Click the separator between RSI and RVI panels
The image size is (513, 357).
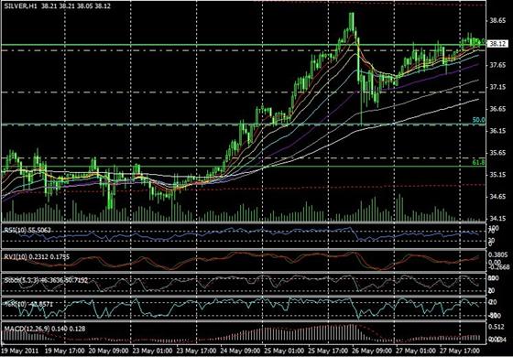point(244,249)
